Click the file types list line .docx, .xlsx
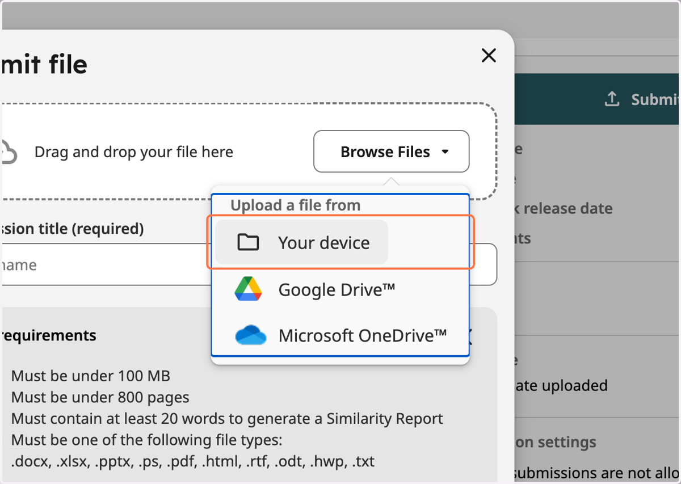This screenshot has width=681, height=484. point(193,461)
